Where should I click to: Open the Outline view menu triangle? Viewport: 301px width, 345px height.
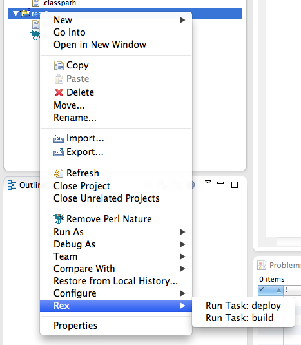[208, 182]
